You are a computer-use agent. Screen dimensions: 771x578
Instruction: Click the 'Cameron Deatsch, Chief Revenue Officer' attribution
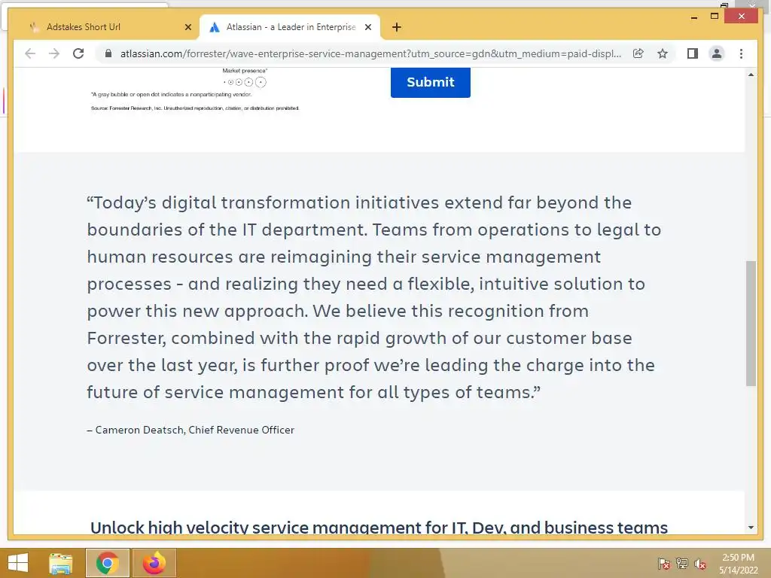point(190,430)
